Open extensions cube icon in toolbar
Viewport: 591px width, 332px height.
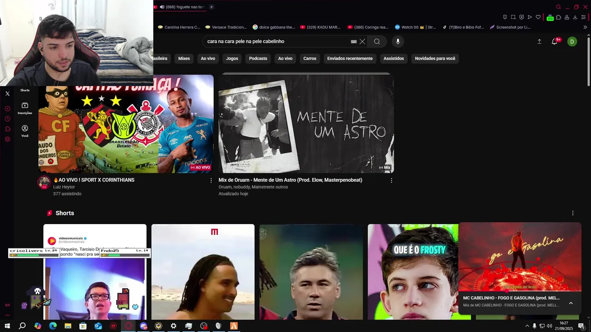tap(558, 17)
